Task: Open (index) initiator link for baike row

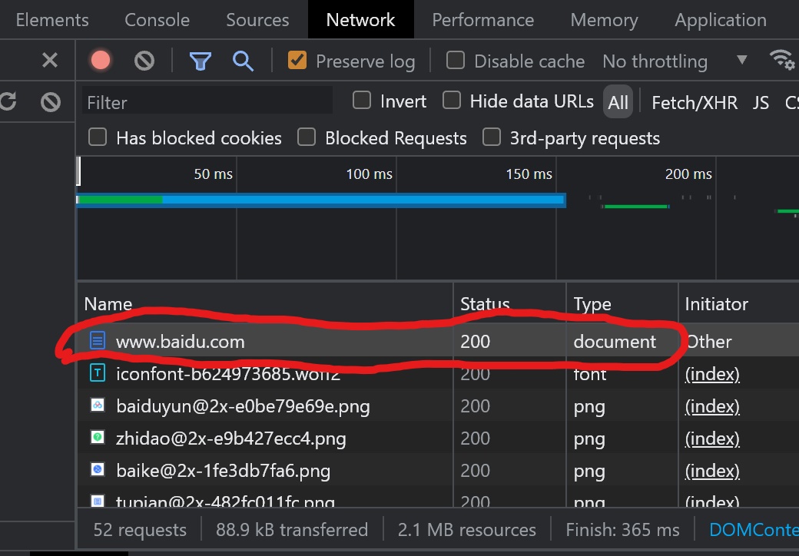Action: (x=712, y=471)
